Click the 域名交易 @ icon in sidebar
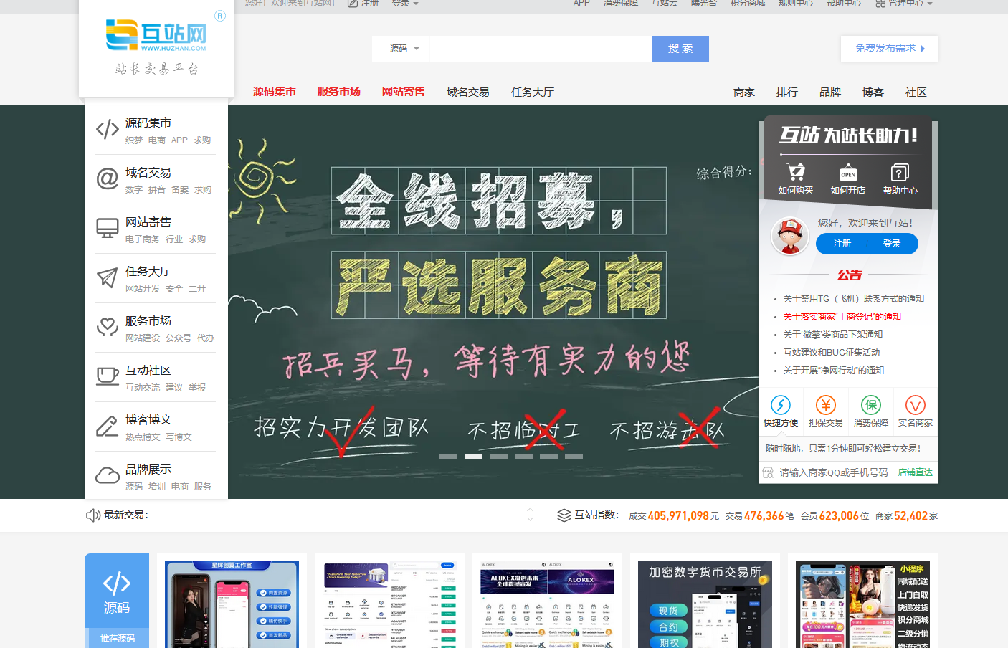 108,178
